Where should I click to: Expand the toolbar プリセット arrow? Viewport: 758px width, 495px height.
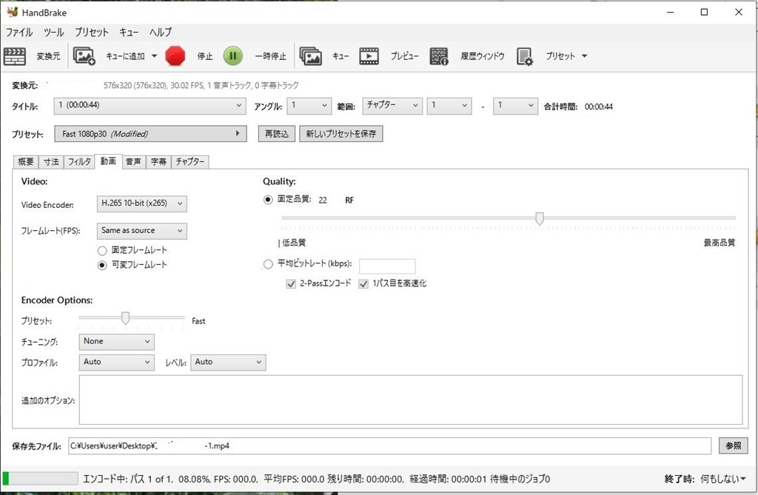pos(585,56)
